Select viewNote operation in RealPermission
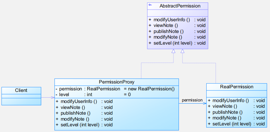The width and height of the screenshot is (270, 132). point(236,106)
